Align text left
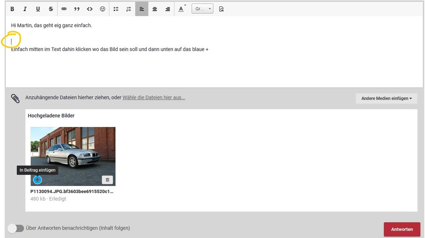Image resolution: width=425 pixels, height=238 pixels. (142, 9)
